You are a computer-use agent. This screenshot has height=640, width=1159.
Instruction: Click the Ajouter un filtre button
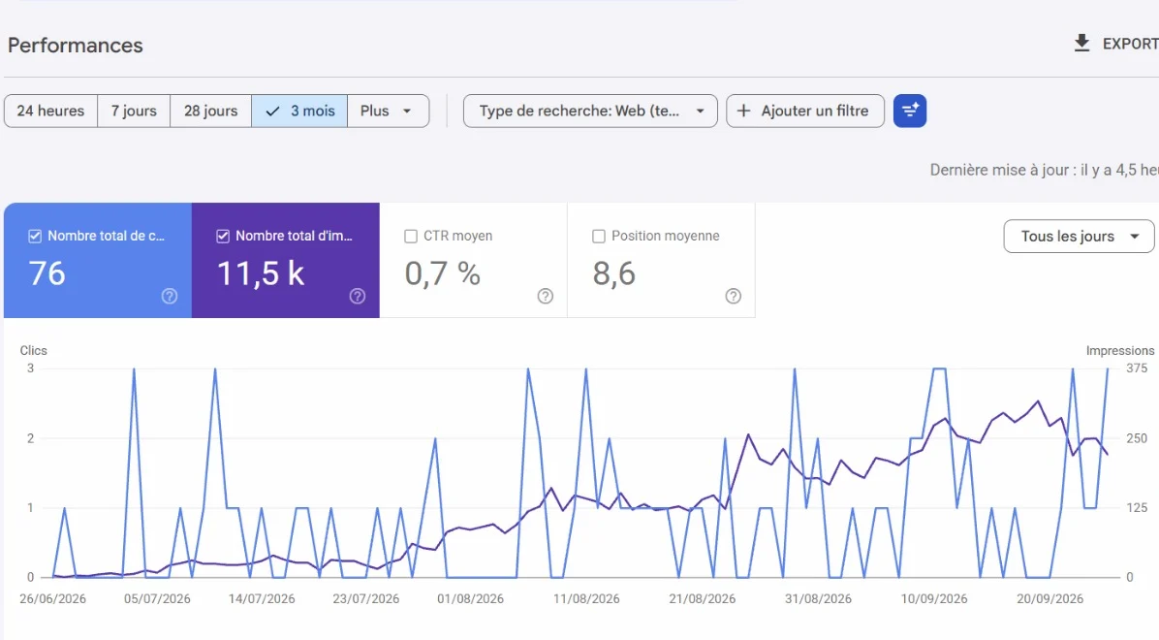(x=805, y=111)
